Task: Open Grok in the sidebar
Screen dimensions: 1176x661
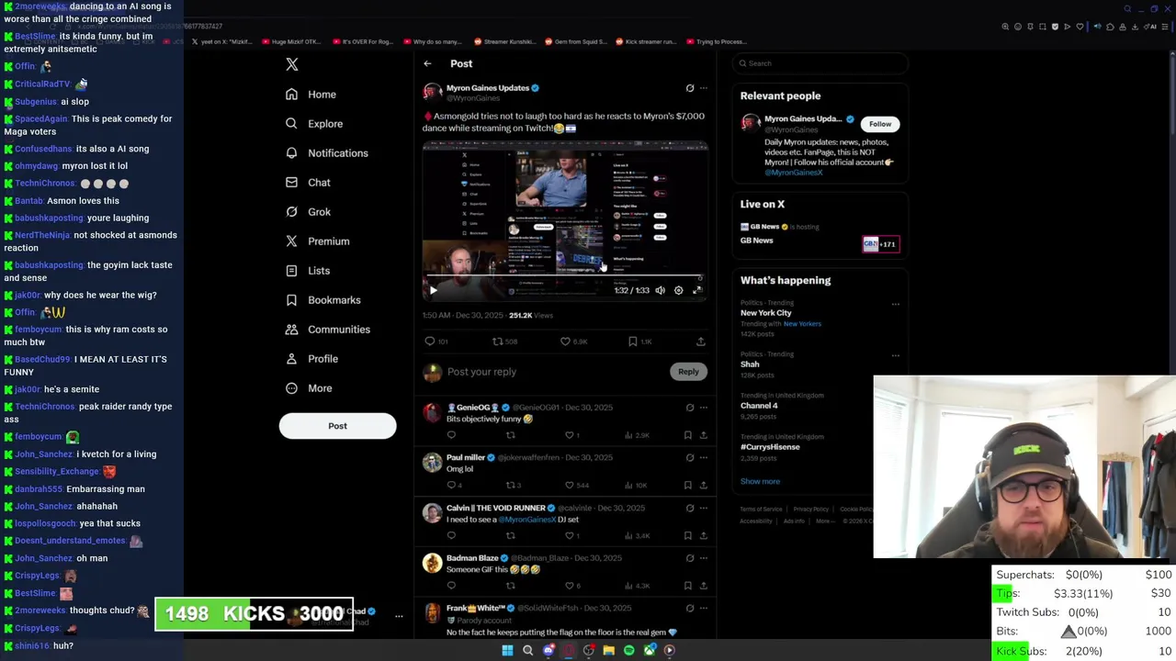Action: (x=308, y=212)
